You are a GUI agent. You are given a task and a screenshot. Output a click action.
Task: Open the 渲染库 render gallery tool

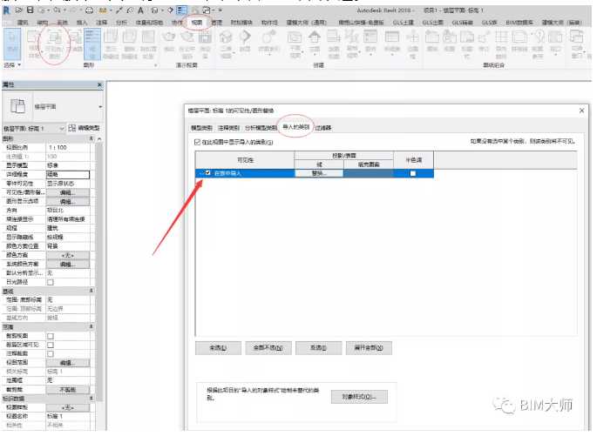pyautogui.click(x=205, y=44)
